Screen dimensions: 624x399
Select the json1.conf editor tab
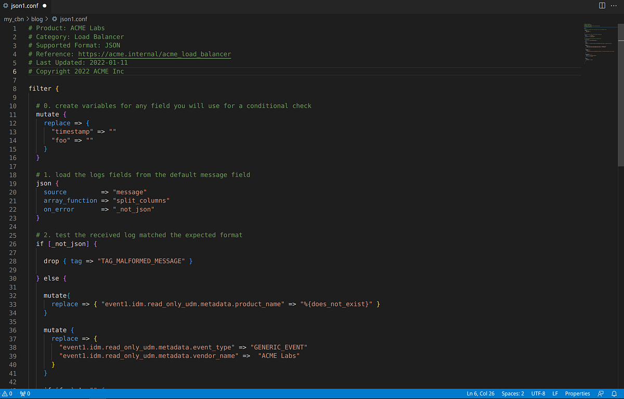click(x=25, y=6)
